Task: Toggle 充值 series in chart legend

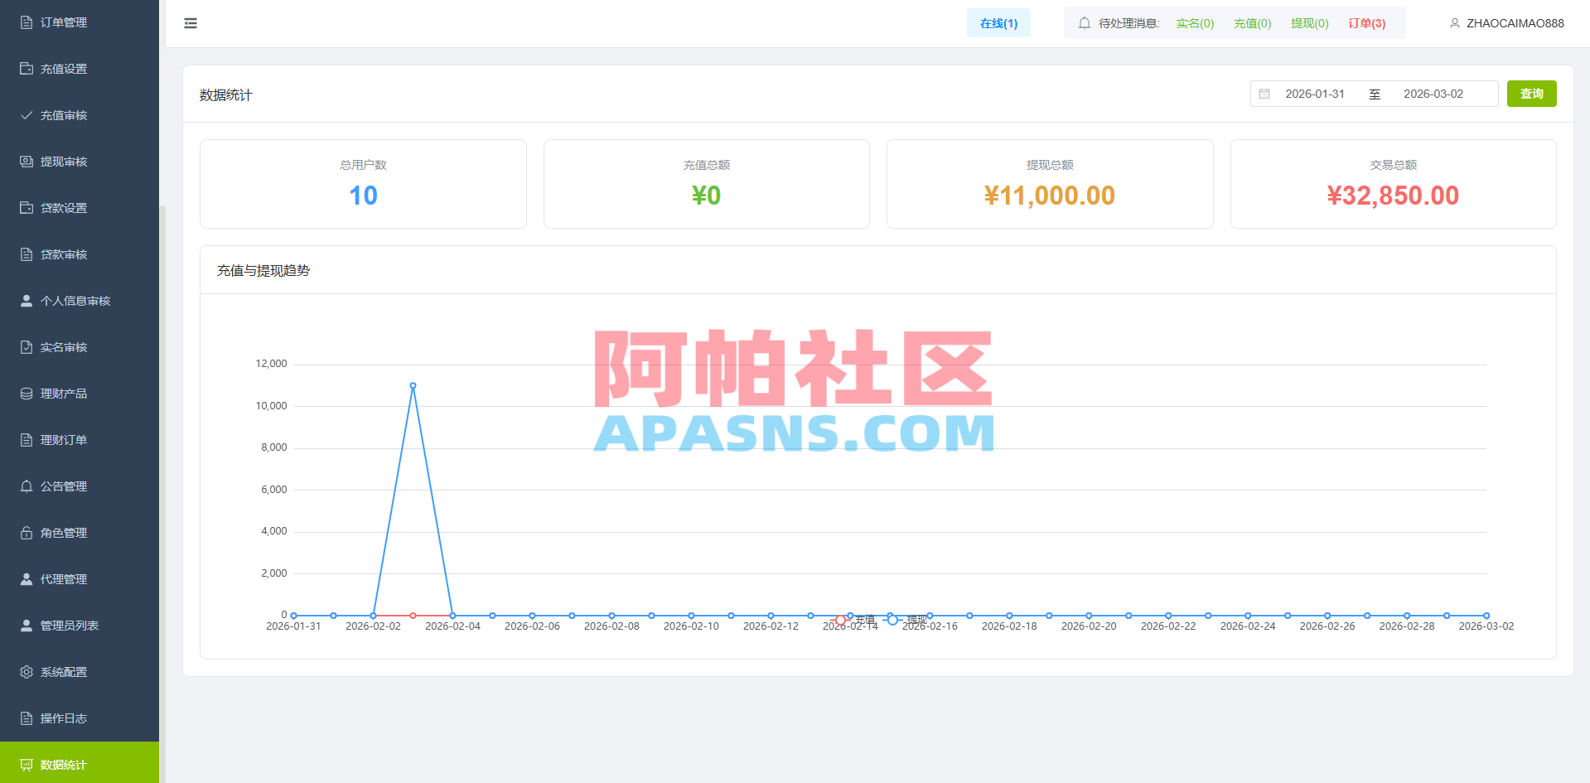Action: pyautogui.click(x=853, y=620)
